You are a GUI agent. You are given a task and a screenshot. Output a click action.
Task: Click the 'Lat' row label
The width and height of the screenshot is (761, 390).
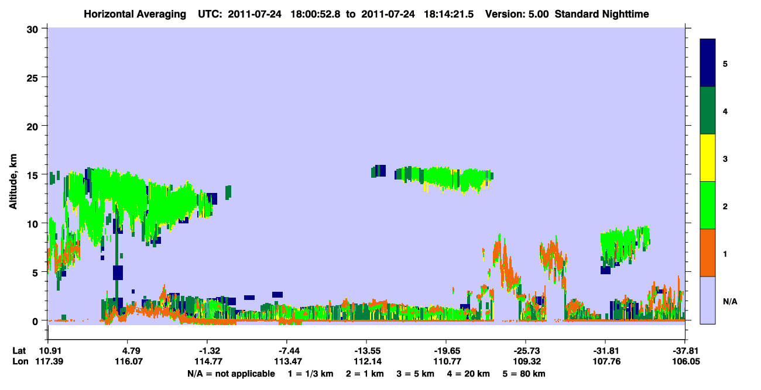coord(19,351)
